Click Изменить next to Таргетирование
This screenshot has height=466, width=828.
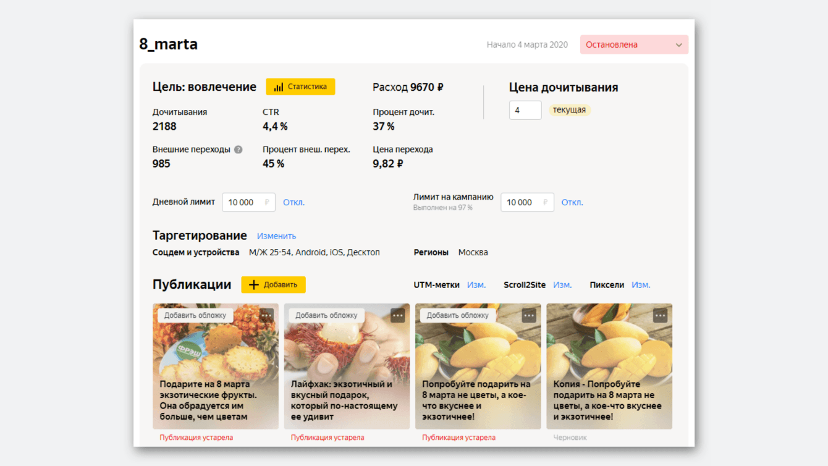276,236
